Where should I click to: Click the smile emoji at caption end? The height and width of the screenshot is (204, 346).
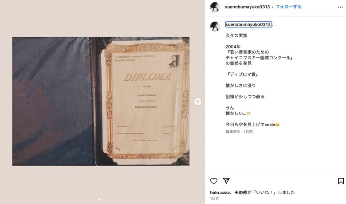click(277, 125)
